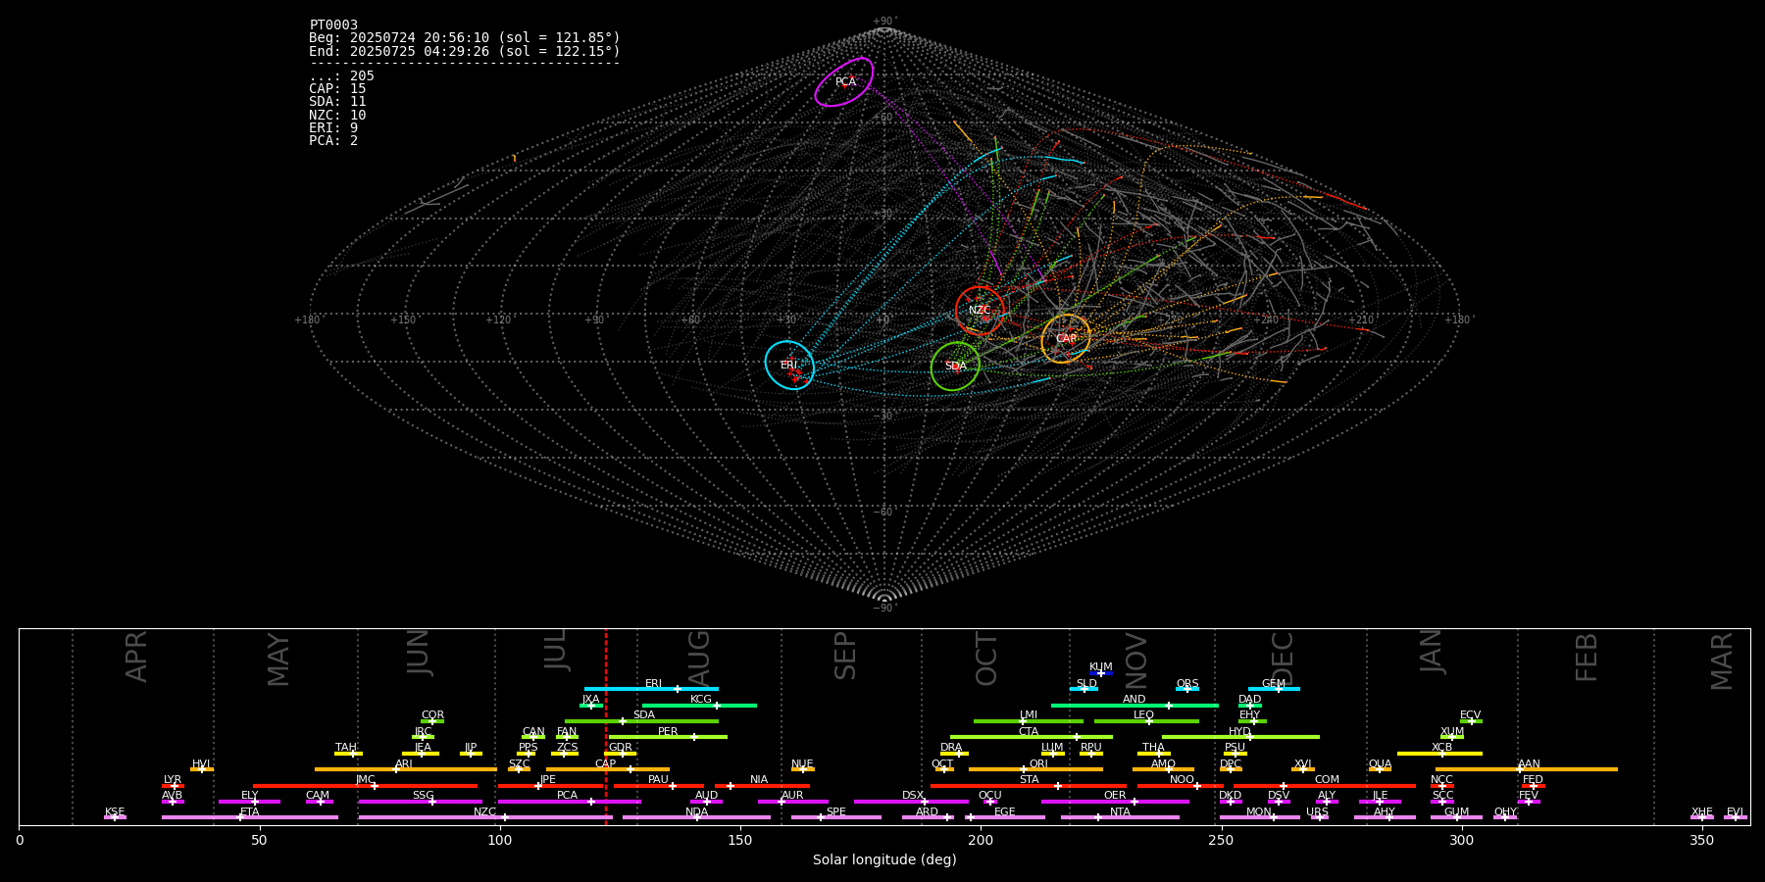Image resolution: width=1765 pixels, height=882 pixels.
Task: Click the NOO shower label in timeline
Action: click(1182, 780)
